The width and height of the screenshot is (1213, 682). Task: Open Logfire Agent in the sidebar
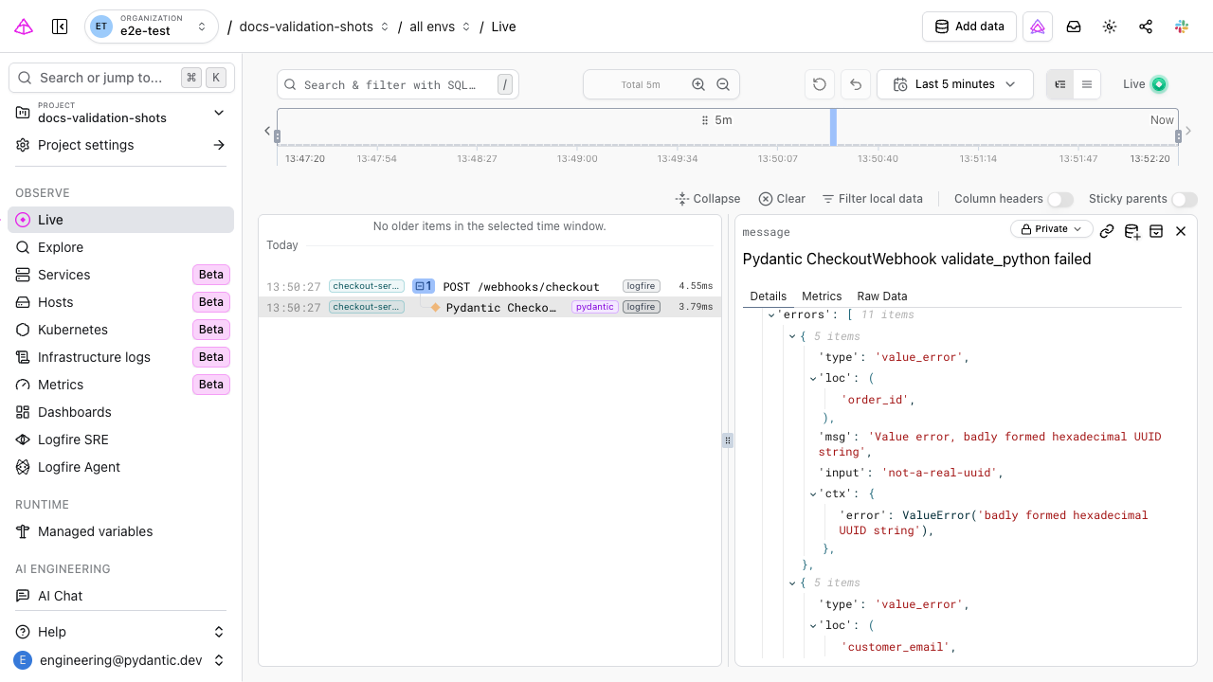121,467
